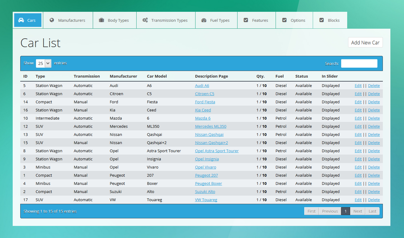Open the Opel Astra Sport Tourer link

point(217,151)
